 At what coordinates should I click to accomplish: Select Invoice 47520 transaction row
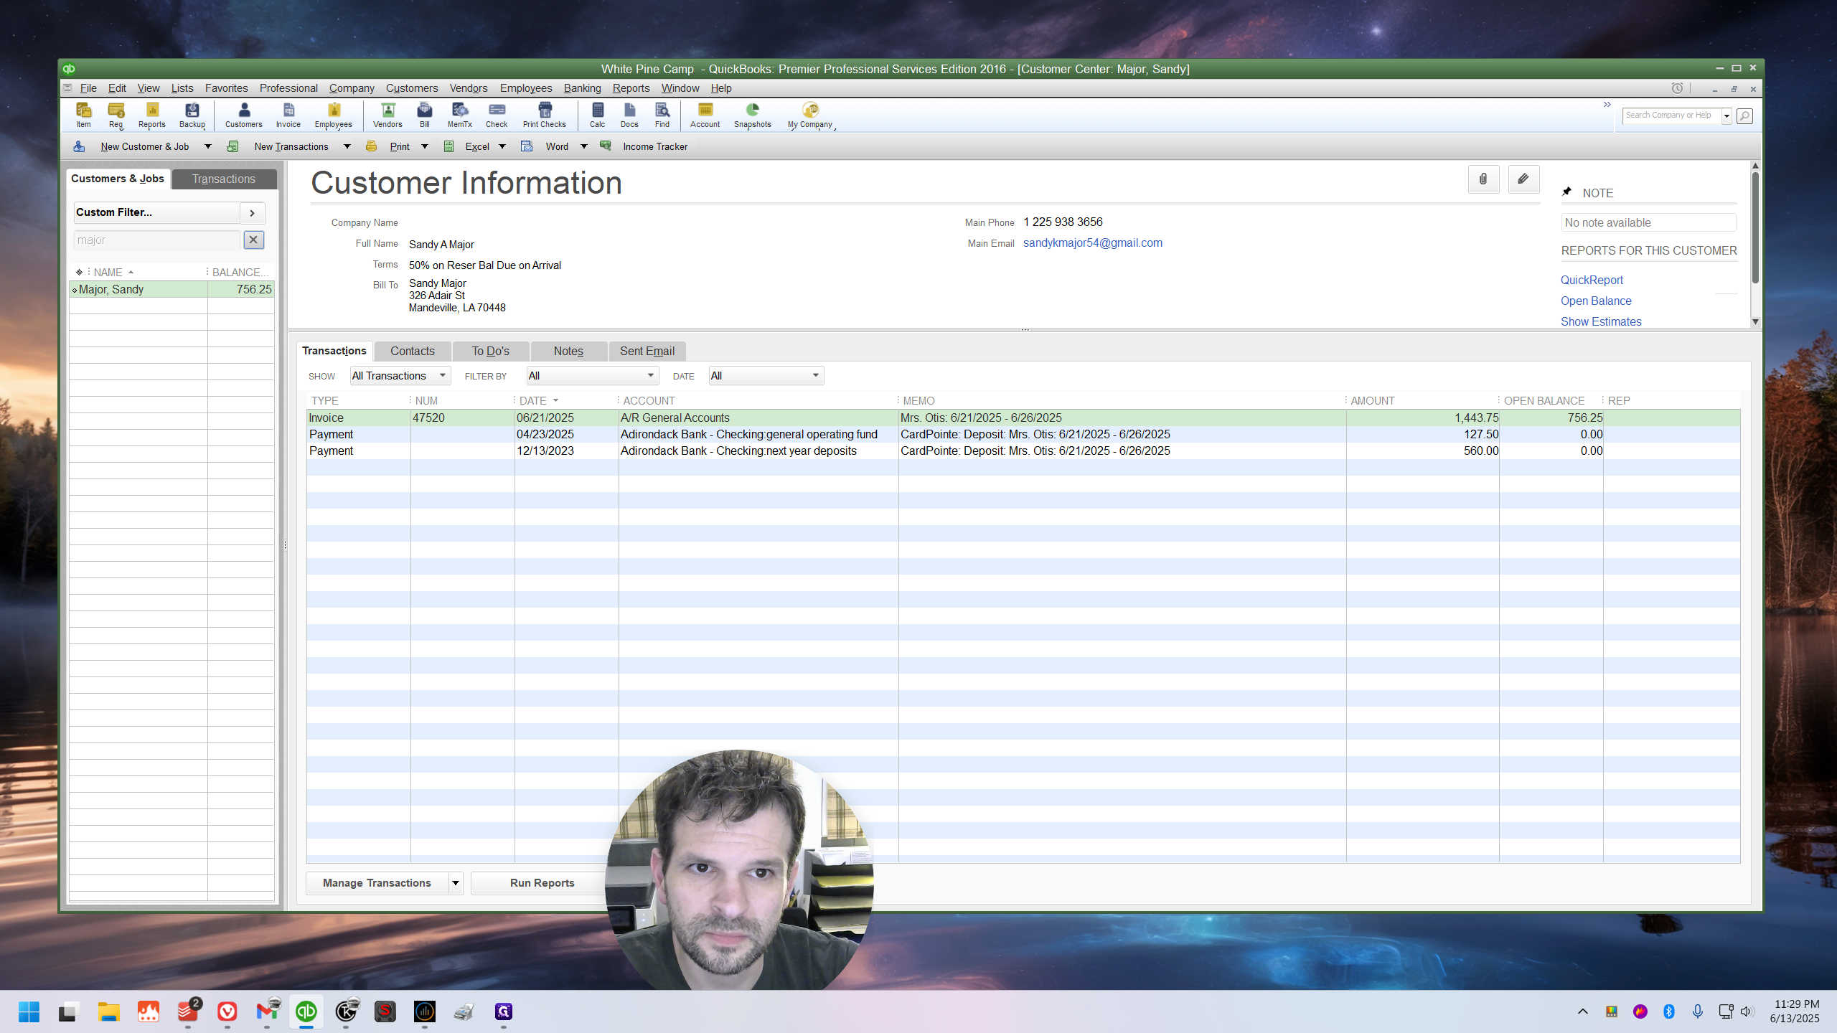(x=1023, y=418)
